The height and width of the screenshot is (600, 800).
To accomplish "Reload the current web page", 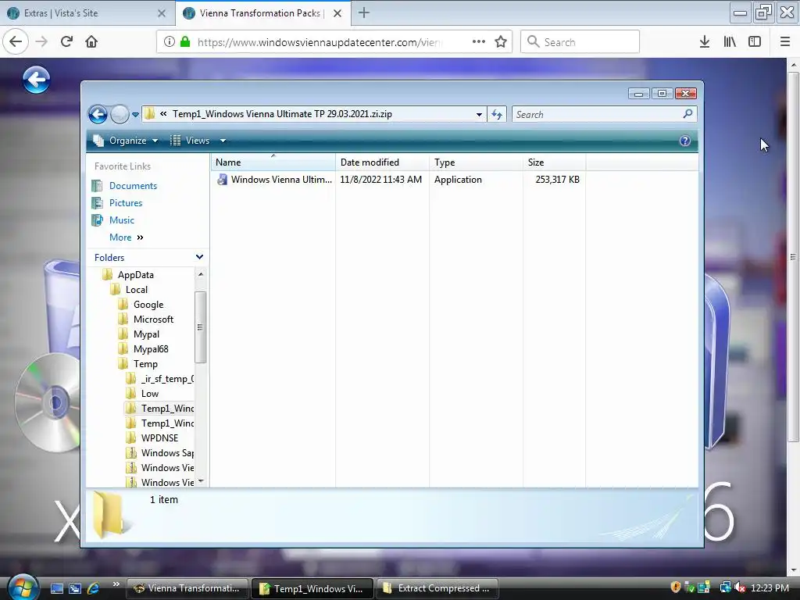I will point(66,41).
